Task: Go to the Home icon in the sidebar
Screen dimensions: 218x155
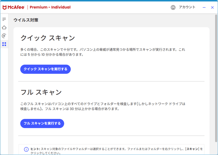Action: pyautogui.click(x=4, y=27)
